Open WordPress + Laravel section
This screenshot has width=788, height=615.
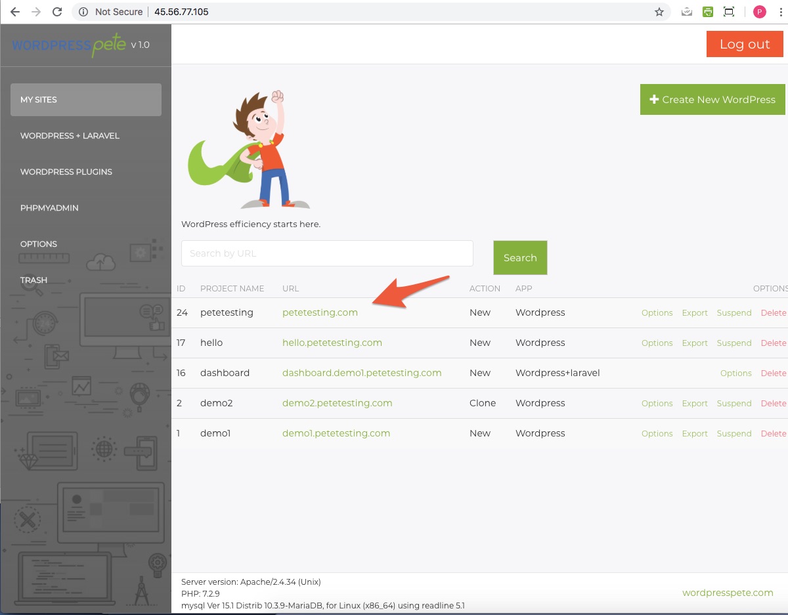pos(70,136)
